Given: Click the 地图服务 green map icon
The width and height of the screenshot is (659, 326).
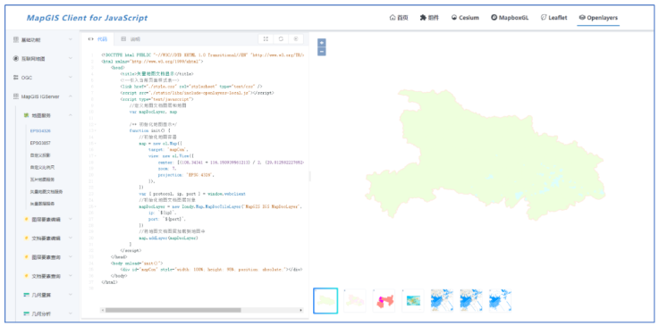Looking at the screenshot, I should (26, 115).
